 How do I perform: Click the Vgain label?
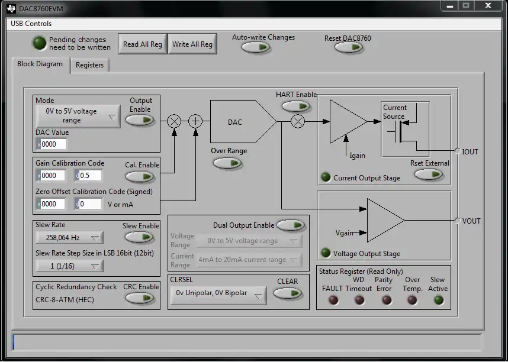(x=344, y=232)
